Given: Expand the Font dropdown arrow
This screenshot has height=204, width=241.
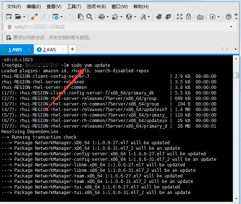Looking at the screenshot, I should pyautogui.click(x=149, y=17).
